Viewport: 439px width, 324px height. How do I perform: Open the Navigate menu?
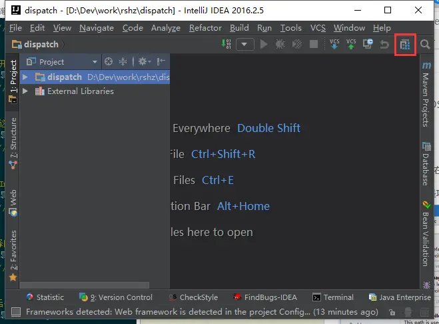[x=97, y=28]
